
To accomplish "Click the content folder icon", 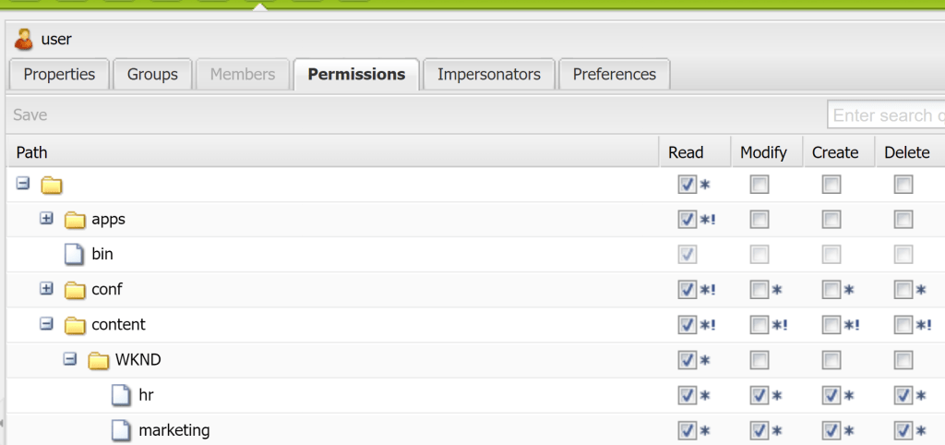I will (75, 325).
